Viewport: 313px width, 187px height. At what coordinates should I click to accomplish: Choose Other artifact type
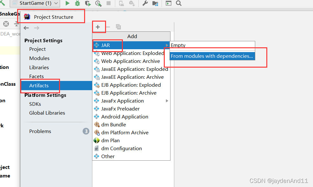tap(131, 157)
